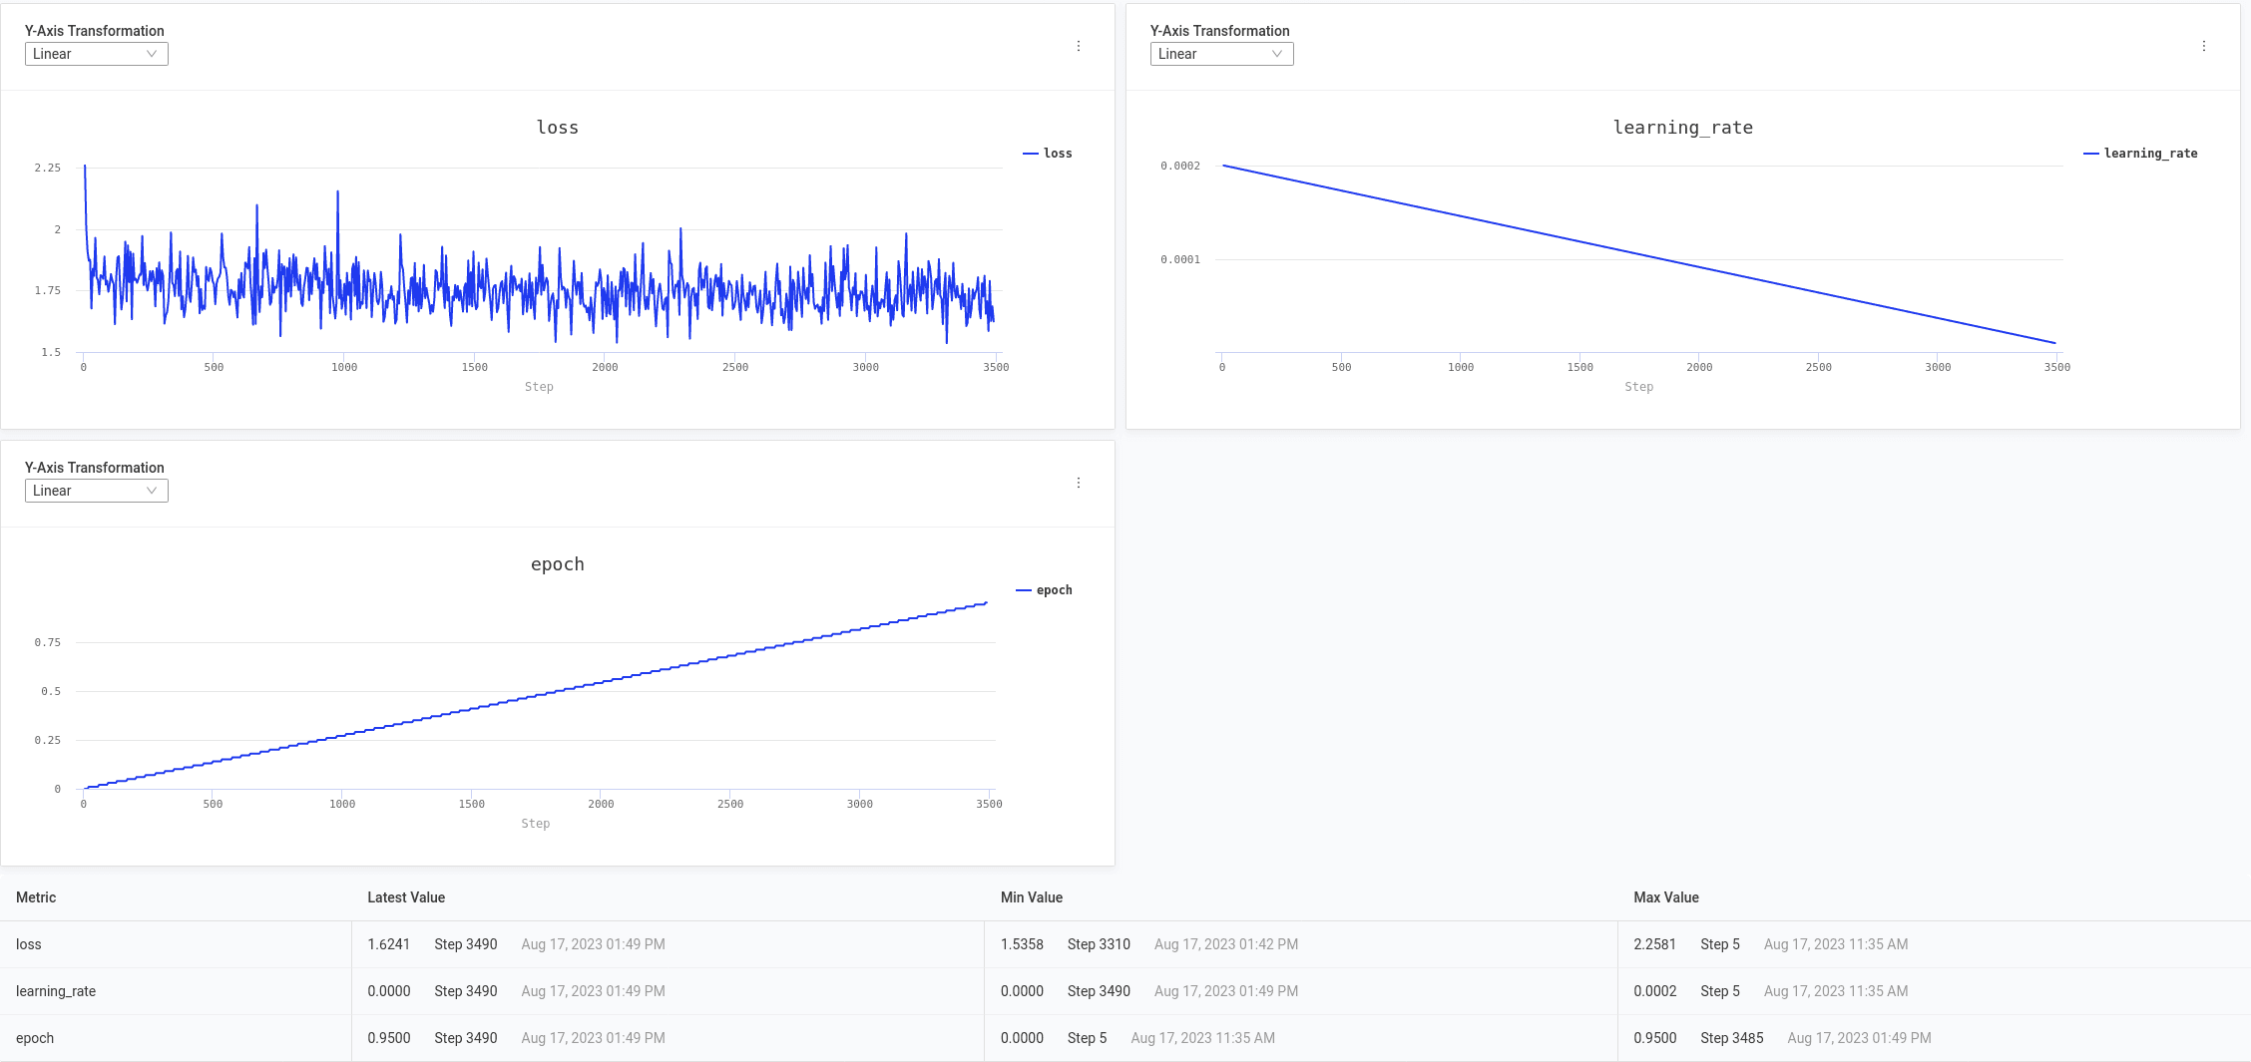Click the Metric column header

[x=36, y=897]
